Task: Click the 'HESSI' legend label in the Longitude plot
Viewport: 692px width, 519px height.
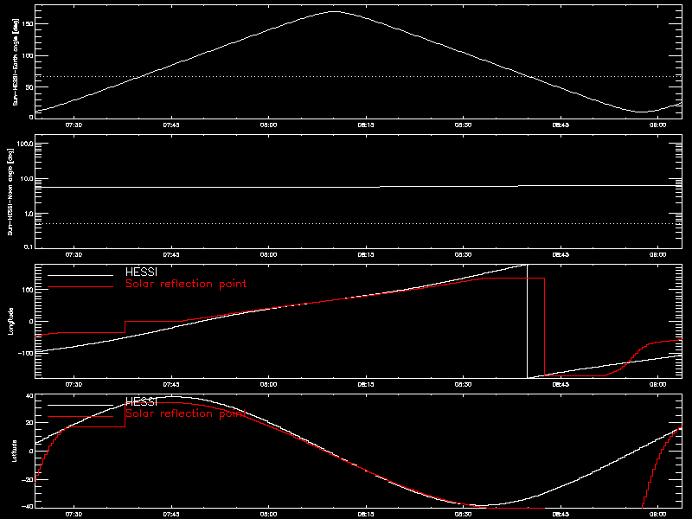Action: (141, 272)
